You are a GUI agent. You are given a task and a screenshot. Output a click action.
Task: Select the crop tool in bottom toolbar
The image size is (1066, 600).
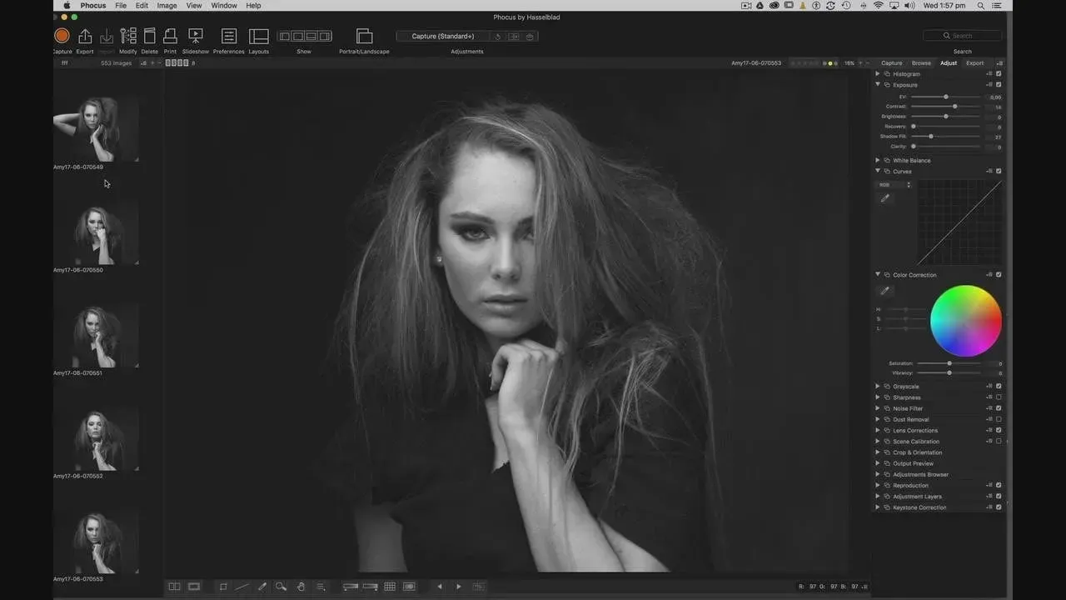(223, 587)
